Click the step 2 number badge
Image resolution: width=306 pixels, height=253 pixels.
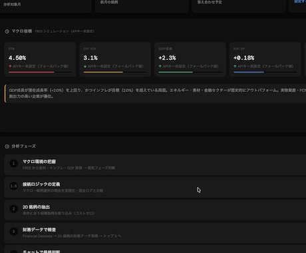14,209
